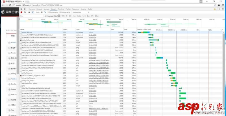Open the No throttling dropdown
This screenshot has width=226, height=116.
(81, 12)
